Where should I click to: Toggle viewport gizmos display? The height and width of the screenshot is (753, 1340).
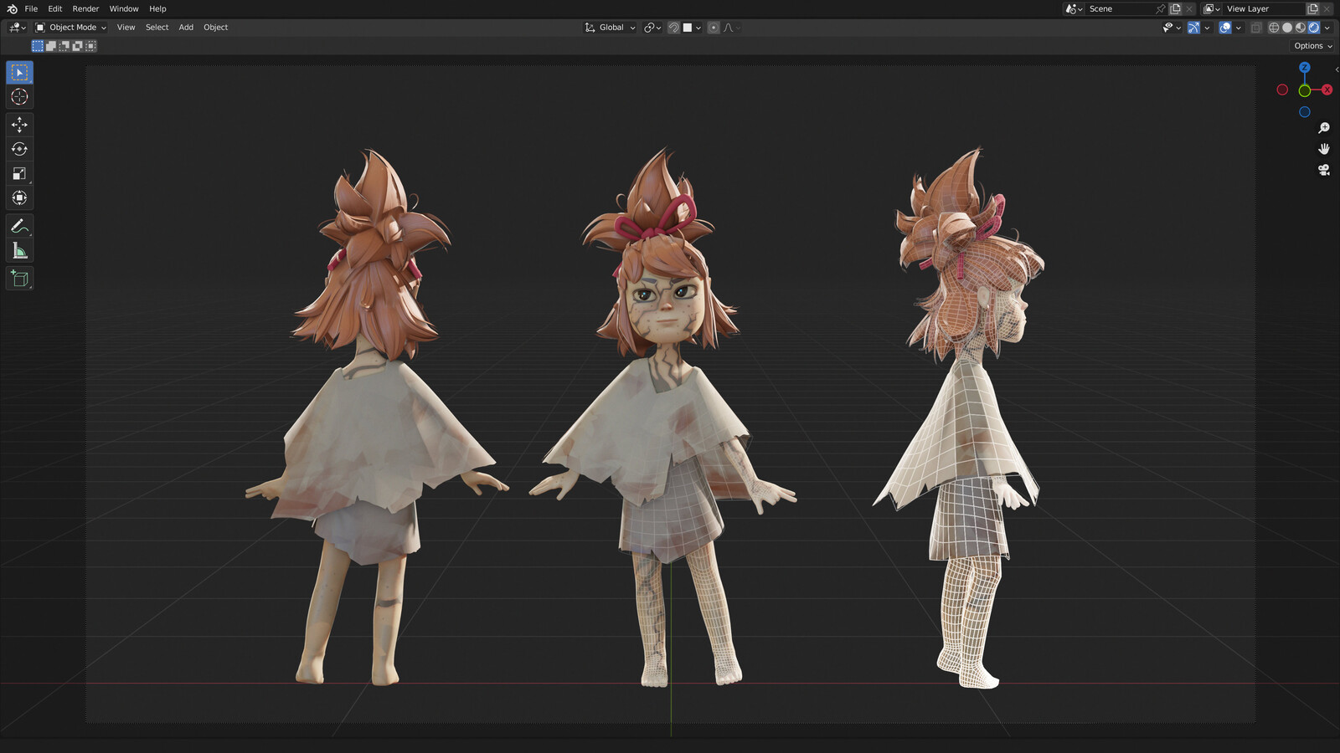pos(1193,28)
